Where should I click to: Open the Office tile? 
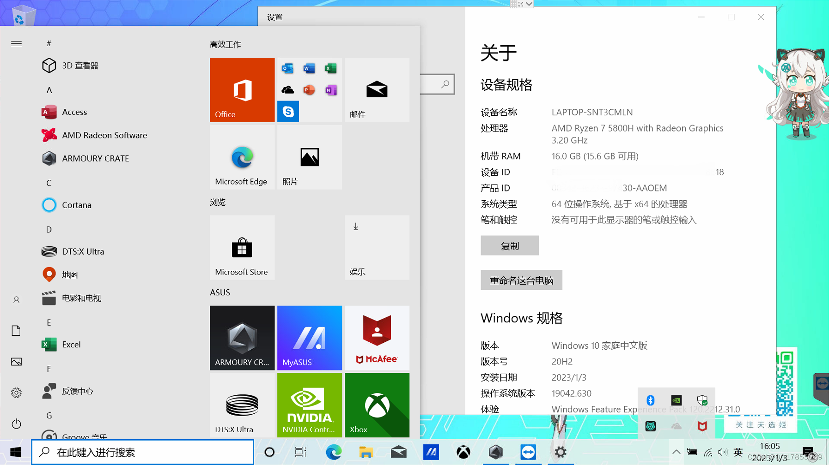(x=242, y=90)
